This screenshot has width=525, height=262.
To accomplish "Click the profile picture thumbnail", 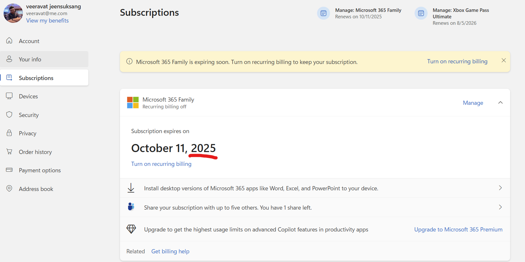I will pyautogui.click(x=13, y=13).
